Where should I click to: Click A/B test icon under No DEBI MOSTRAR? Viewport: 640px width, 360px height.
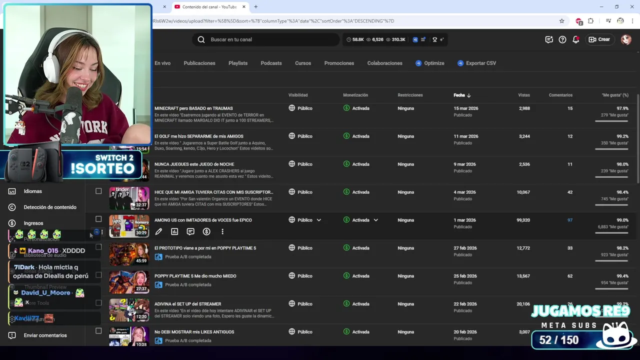tap(158, 340)
